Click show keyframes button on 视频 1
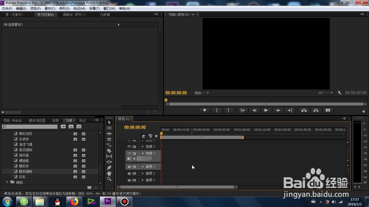This screenshot has width=369, height=207. (134, 159)
